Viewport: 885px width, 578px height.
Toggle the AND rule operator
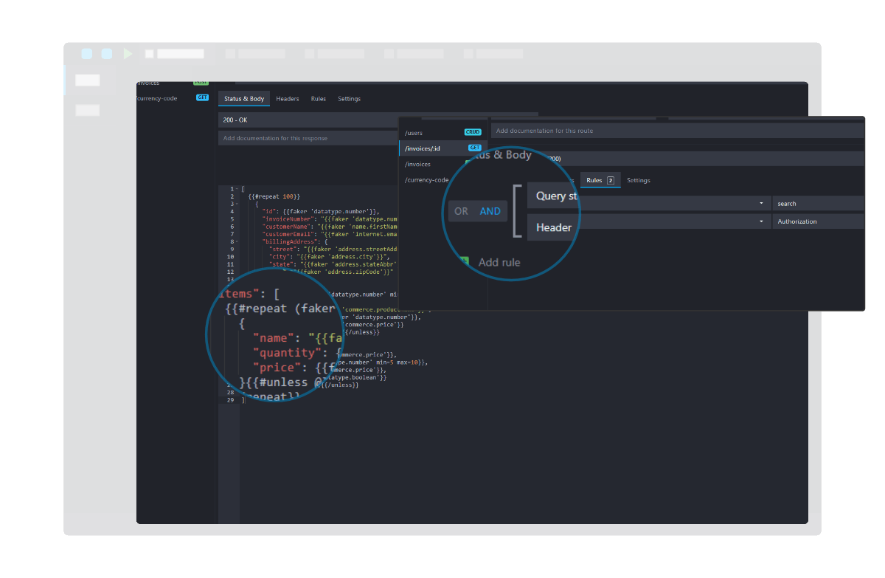(490, 210)
